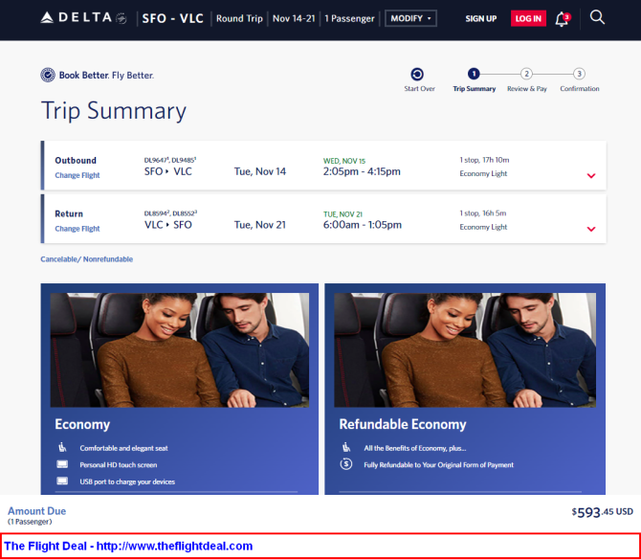
Task: Click seat icon beside All the Benefits of Economy
Action: click(x=346, y=447)
